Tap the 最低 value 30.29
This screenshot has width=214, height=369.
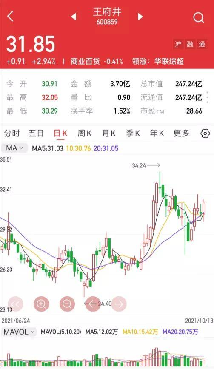(x=50, y=111)
